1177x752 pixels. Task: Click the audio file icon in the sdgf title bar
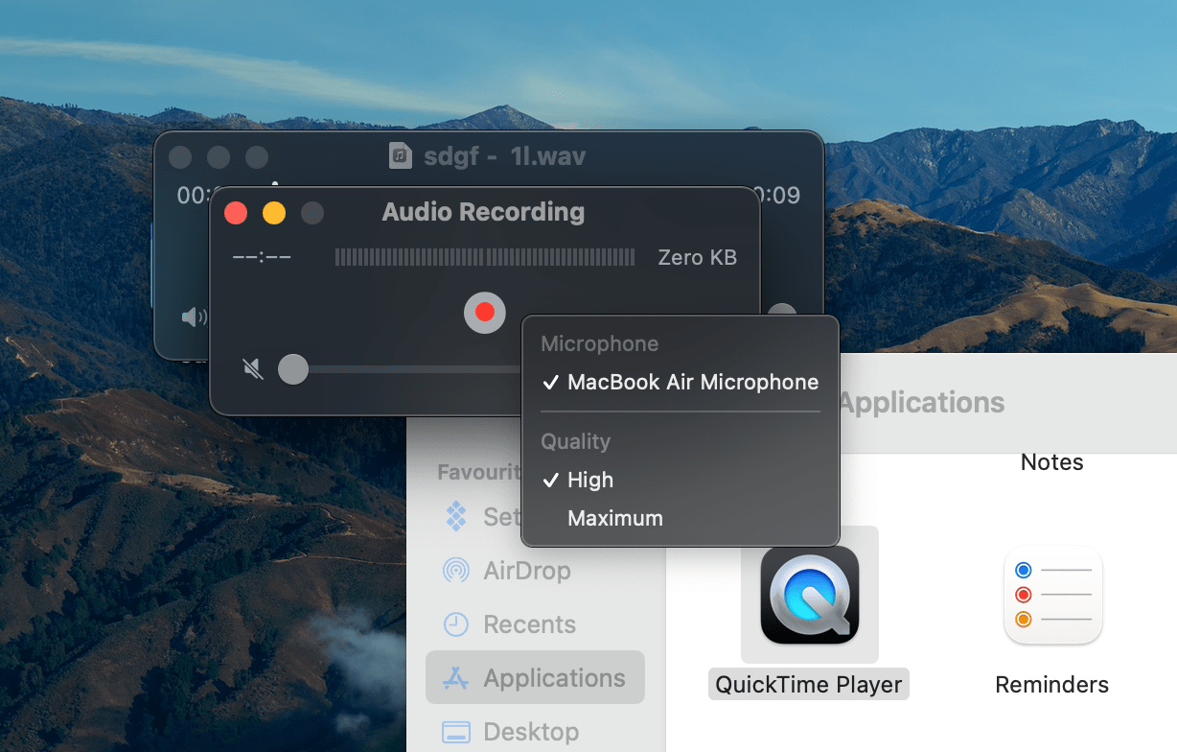click(400, 156)
